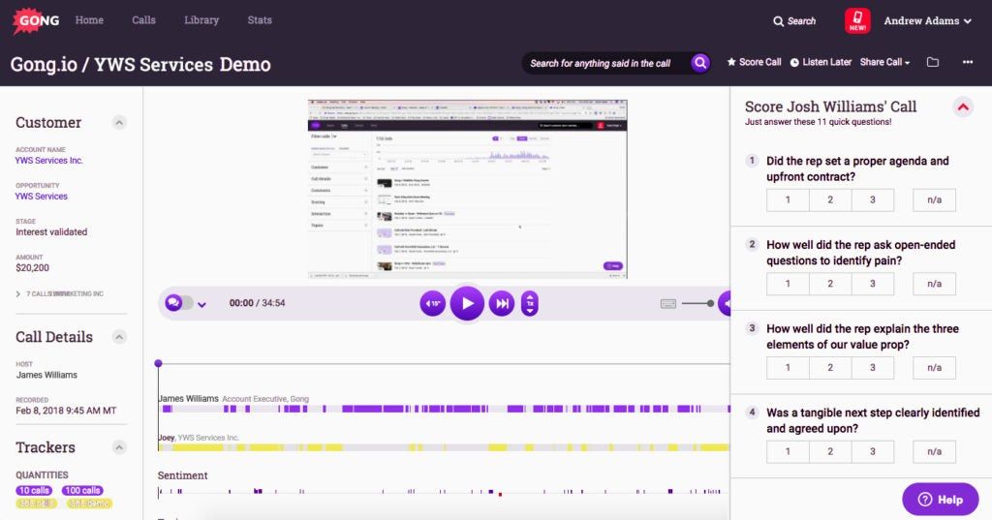Open the Stats section
This screenshot has width=992, height=520.
tap(260, 20)
